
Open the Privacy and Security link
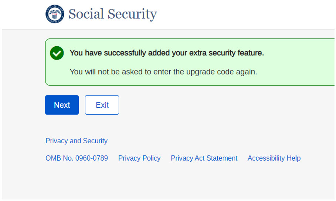[x=77, y=141]
